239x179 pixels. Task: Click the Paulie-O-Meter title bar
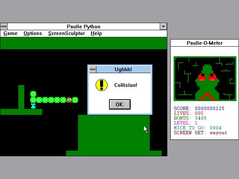pyautogui.click(x=205, y=43)
